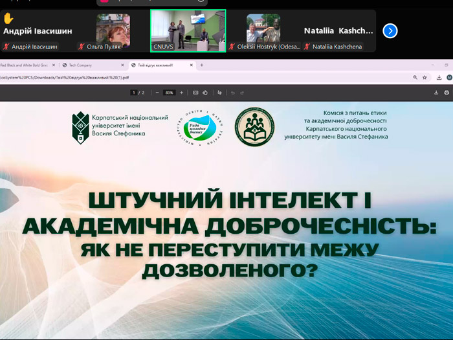Image resolution: width=453 pixels, height=340 pixels.
Task: Switch to Red Black and White tab
Action: [26, 65]
